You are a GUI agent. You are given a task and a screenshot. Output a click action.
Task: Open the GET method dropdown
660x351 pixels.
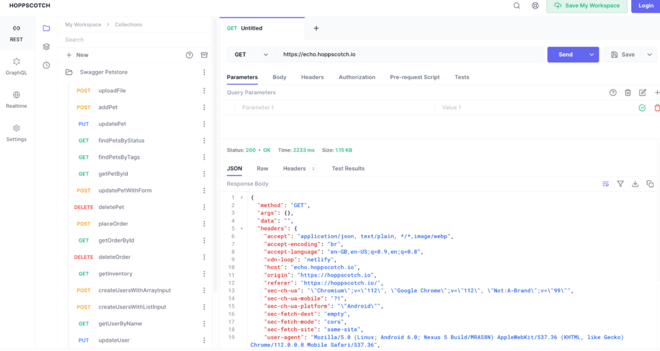click(x=251, y=54)
